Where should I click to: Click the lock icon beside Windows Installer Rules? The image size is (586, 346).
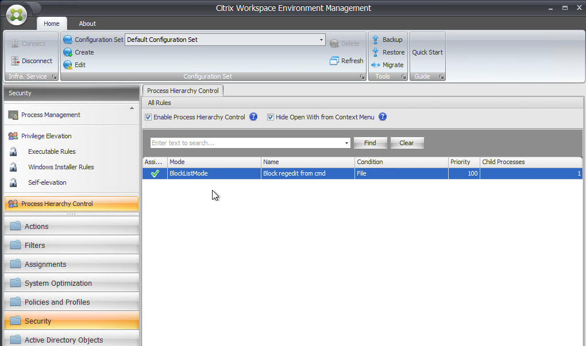[13, 167]
